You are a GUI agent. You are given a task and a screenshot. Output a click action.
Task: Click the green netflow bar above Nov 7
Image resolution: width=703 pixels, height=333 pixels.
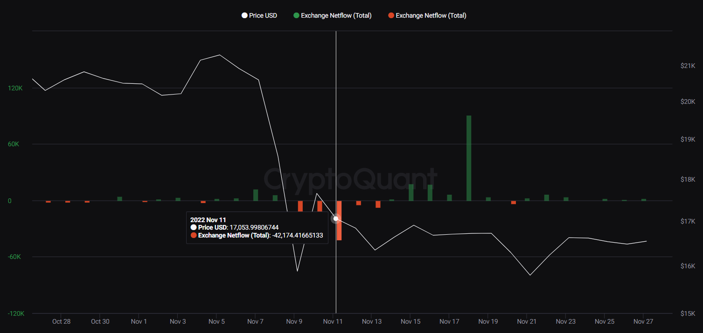256,195
